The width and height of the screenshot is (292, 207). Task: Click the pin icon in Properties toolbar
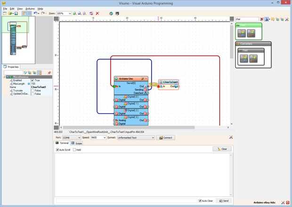click(x=49, y=73)
